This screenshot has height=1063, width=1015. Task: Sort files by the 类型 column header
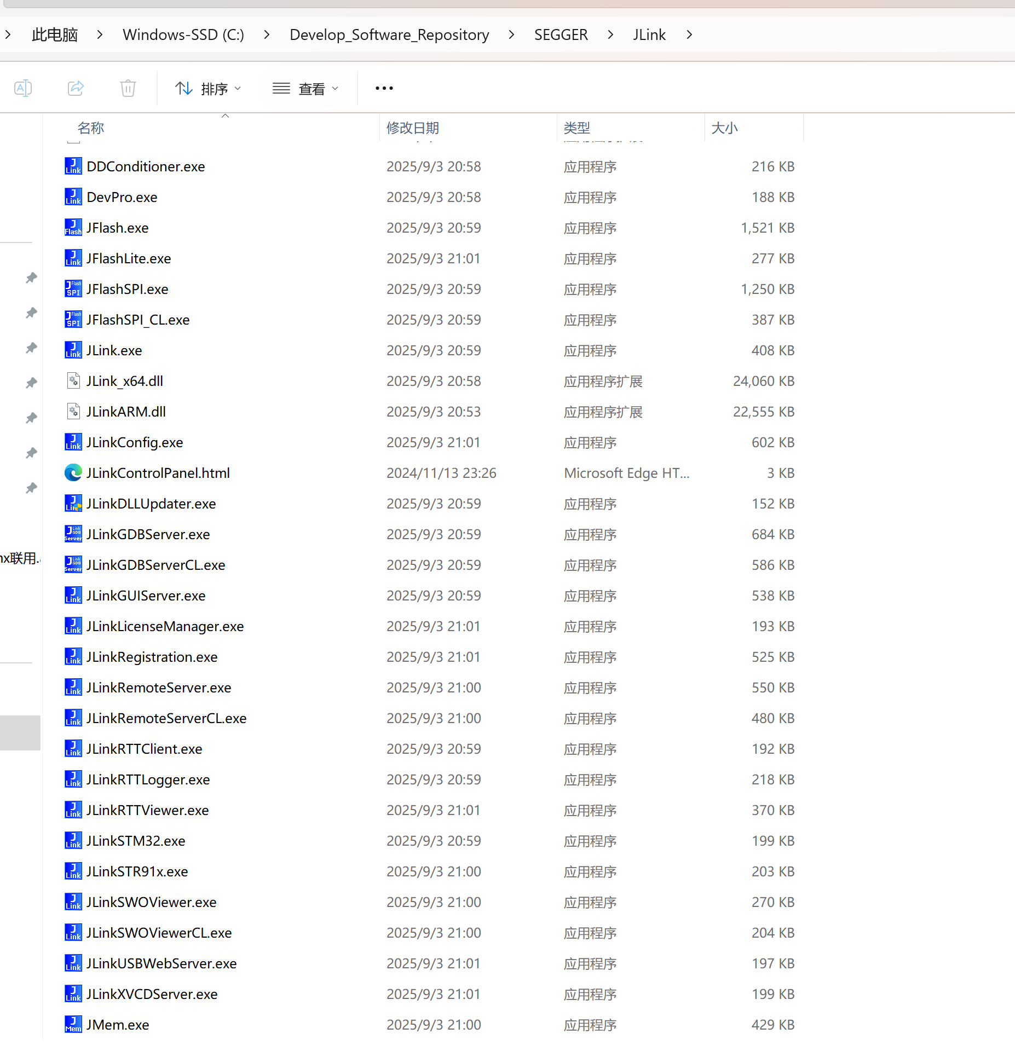click(577, 128)
